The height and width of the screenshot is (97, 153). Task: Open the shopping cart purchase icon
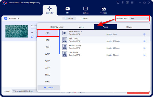[x=118, y=3]
